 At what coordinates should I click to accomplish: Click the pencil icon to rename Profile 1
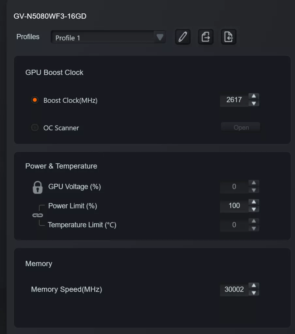click(x=183, y=37)
